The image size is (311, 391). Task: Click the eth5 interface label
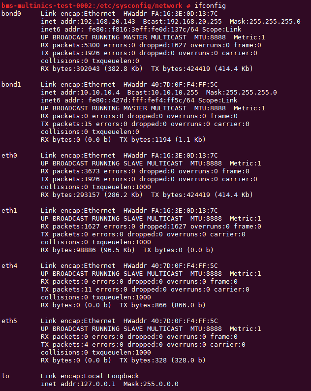[x=9, y=321]
